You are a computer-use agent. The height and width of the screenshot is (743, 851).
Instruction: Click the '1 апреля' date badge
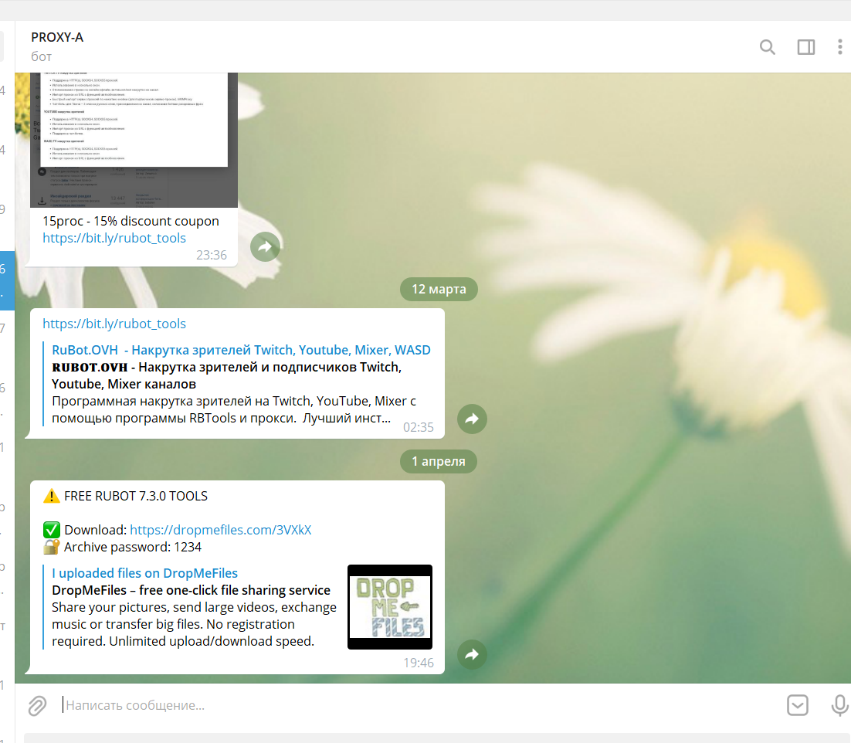pyautogui.click(x=438, y=462)
